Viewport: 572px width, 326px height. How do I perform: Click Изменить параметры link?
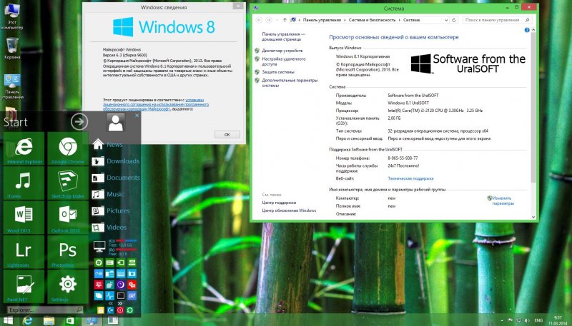[503, 200]
